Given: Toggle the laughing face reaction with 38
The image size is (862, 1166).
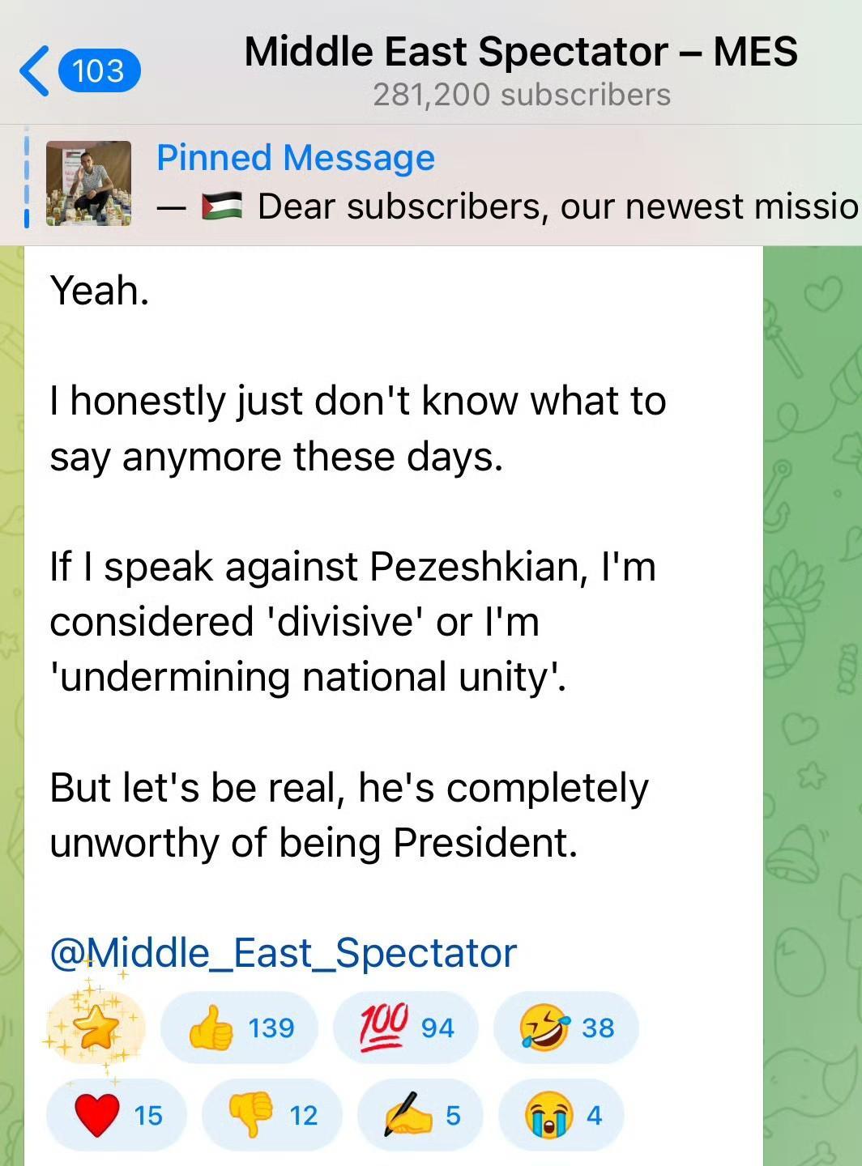Looking at the screenshot, I should click(x=565, y=1028).
